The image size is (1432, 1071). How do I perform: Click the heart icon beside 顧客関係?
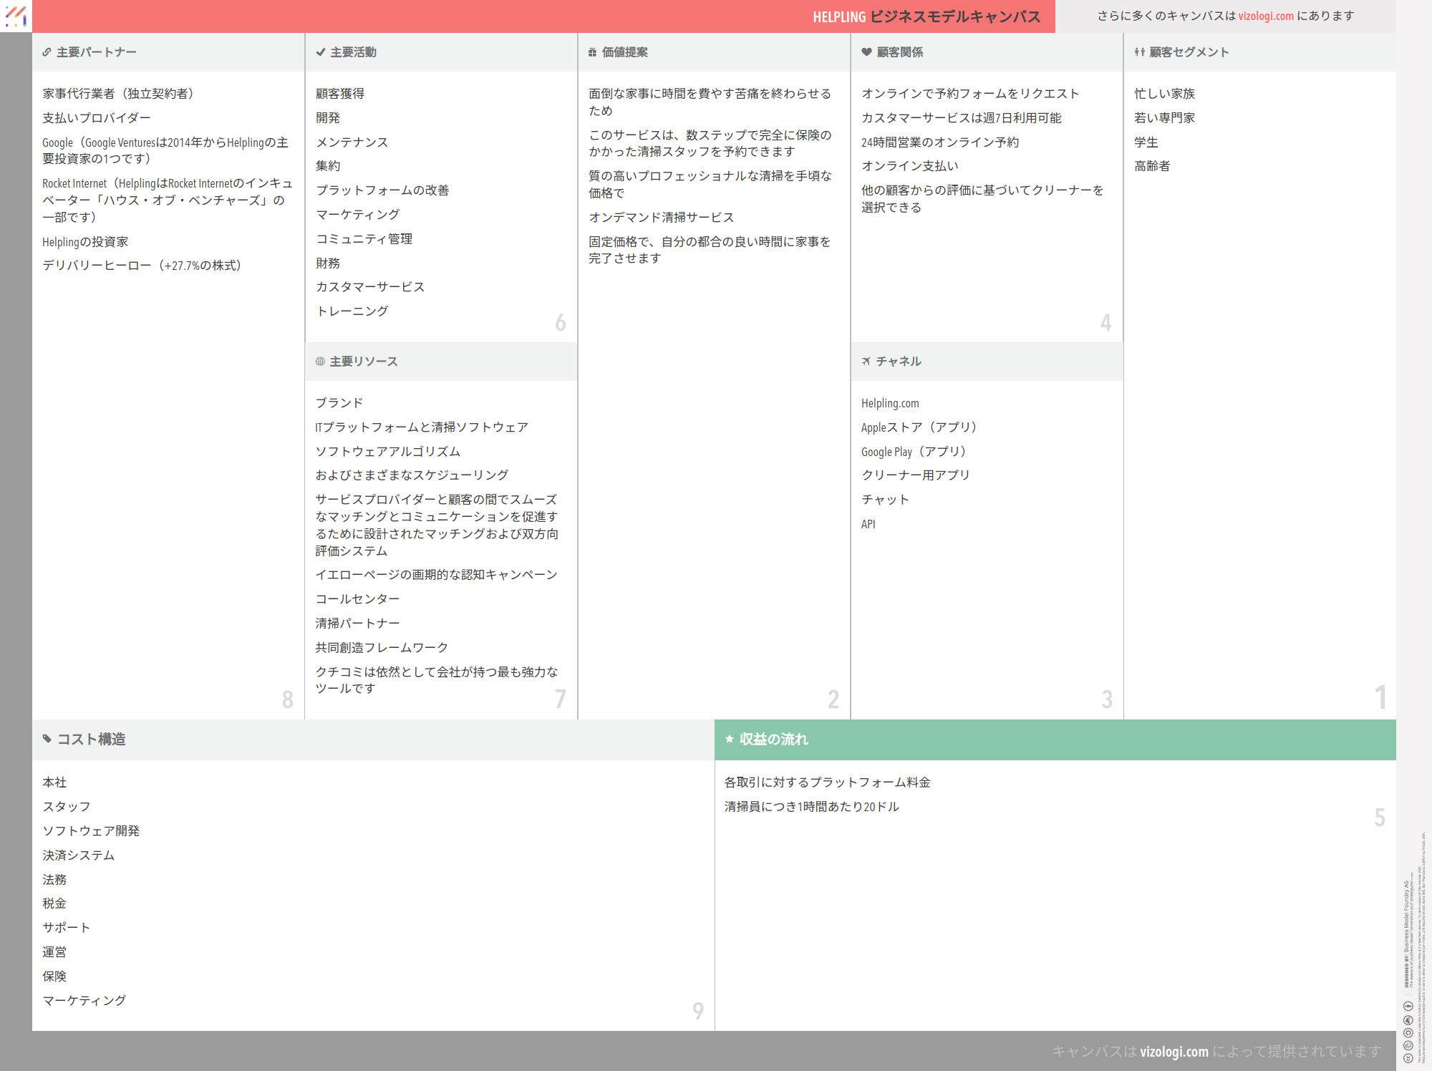click(x=866, y=52)
